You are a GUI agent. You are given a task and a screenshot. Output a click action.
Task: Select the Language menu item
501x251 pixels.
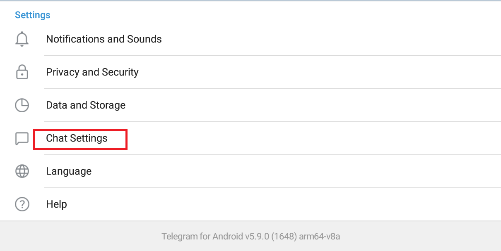point(69,171)
